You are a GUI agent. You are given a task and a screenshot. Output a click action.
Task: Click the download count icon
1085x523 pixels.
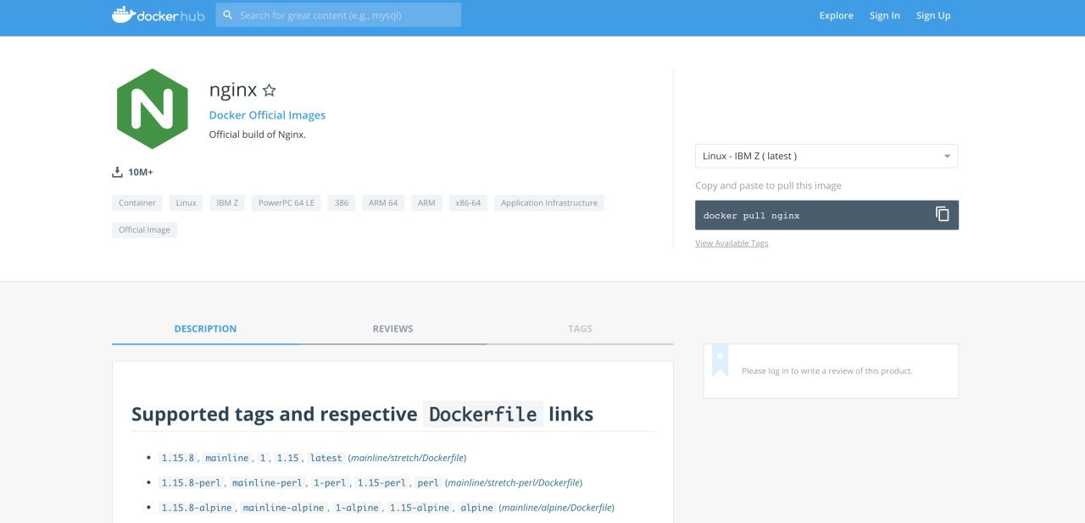(x=118, y=173)
